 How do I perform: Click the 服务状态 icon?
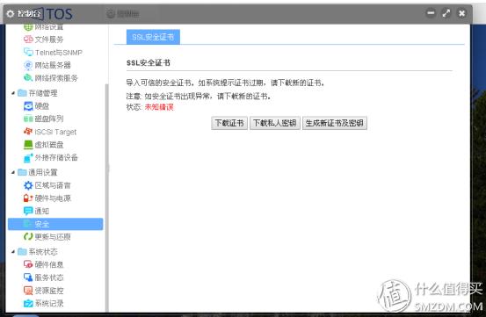click(x=28, y=277)
